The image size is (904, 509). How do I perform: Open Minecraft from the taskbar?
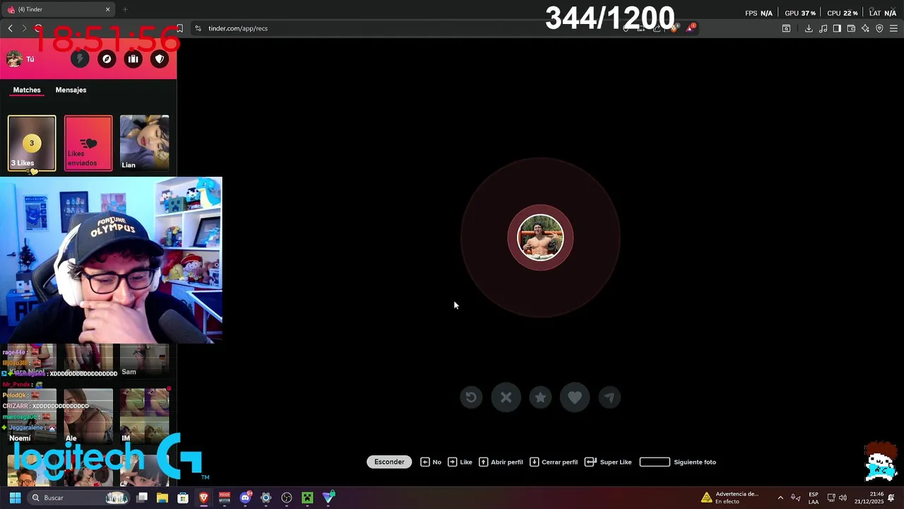point(307,498)
